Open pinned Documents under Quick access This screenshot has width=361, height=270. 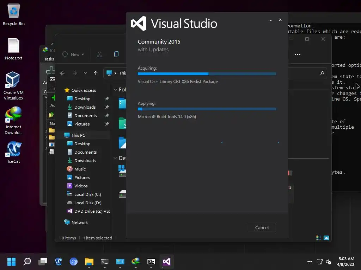85,116
